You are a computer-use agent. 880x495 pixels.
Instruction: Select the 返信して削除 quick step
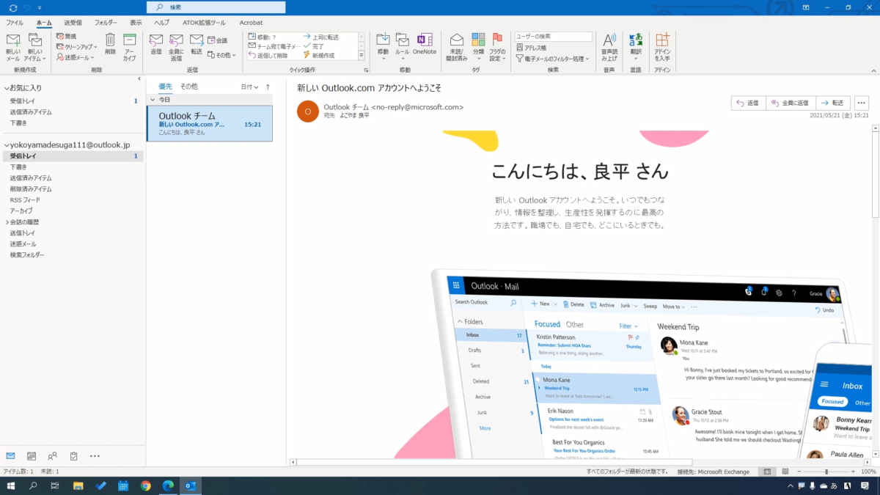click(x=268, y=55)
